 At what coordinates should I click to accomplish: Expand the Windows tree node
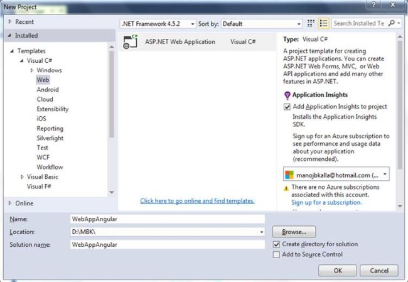point(32,70)
